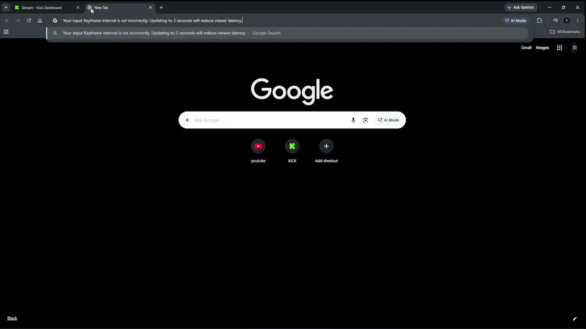Image resolution: width=586 pixels, height=329 pixels.
Task: Click the Black theme link
Action: point(12,318)
